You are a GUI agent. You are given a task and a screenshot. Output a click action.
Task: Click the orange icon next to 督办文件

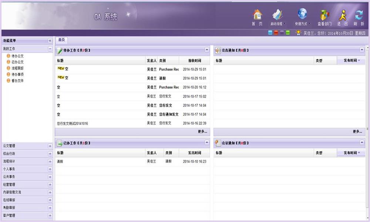click(x=9, y=80)
